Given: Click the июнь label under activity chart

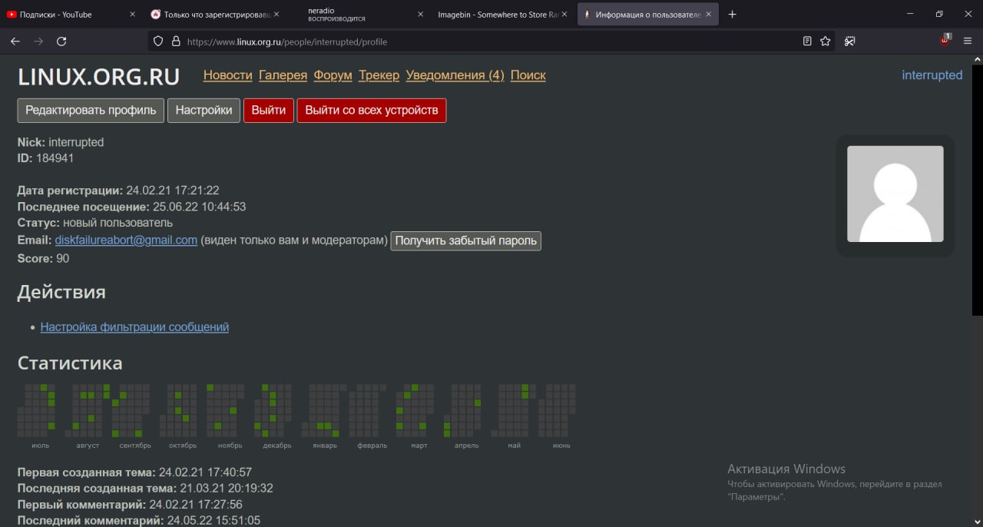Looking at the screenshot, I should [561, 446].
